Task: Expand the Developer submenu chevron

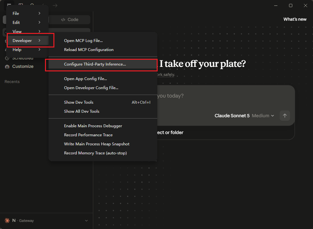Action: point(39,40)
